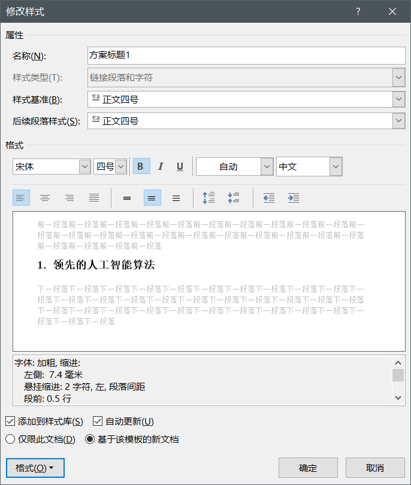Click the Underline formatting button
The height and width of the screenshot is (485, 411).
coord(180,167)
